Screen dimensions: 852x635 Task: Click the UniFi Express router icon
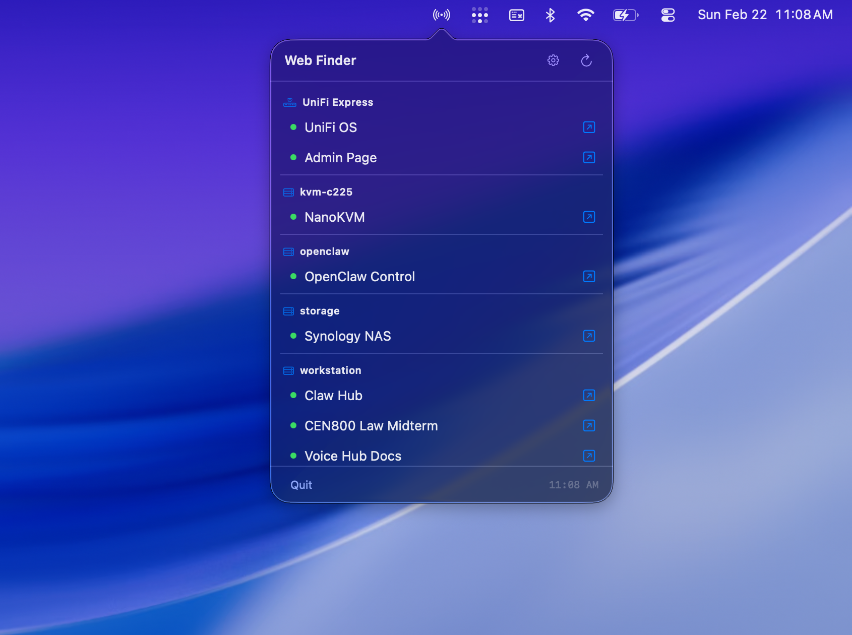pyautogui.click(x=289, y=102)
